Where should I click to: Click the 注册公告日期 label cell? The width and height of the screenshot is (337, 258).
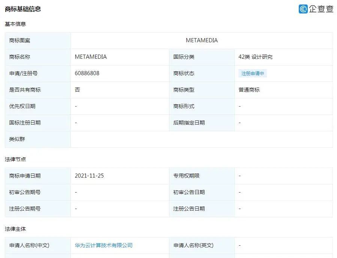pos(202,209)
